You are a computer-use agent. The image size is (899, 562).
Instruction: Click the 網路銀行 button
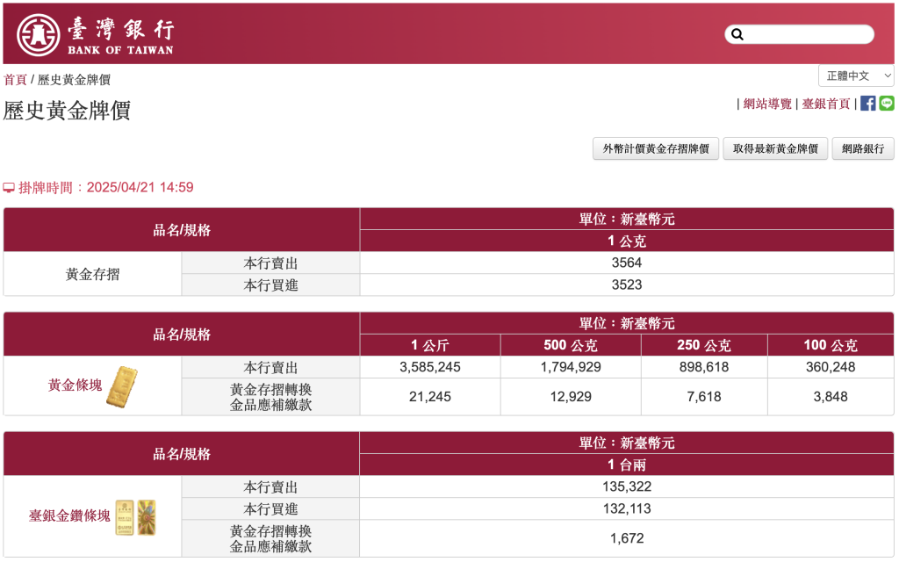863,148
